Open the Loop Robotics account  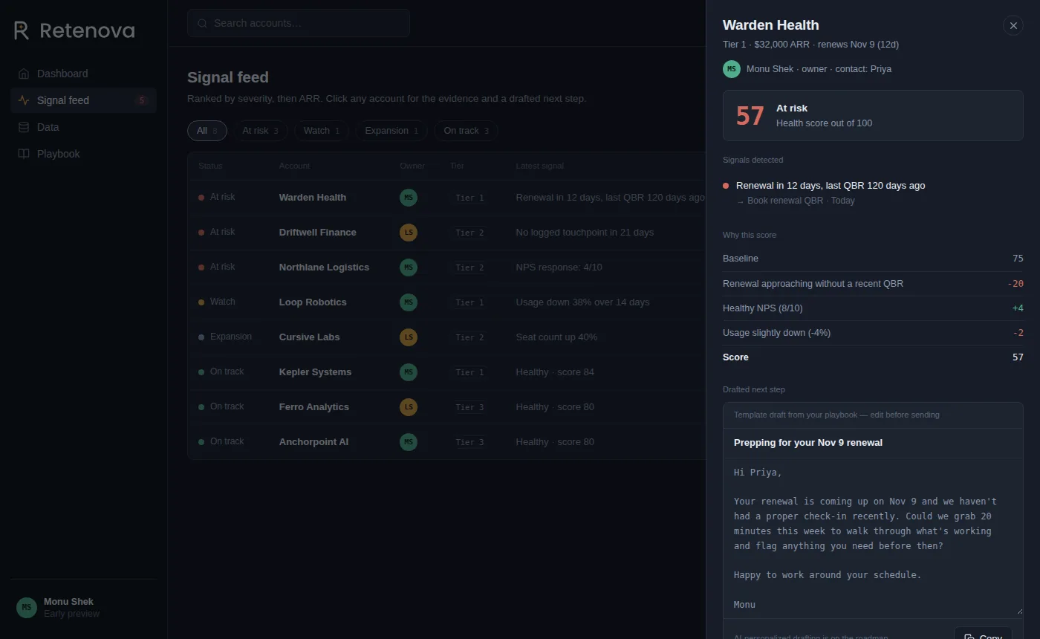click(x=313, y=302)
